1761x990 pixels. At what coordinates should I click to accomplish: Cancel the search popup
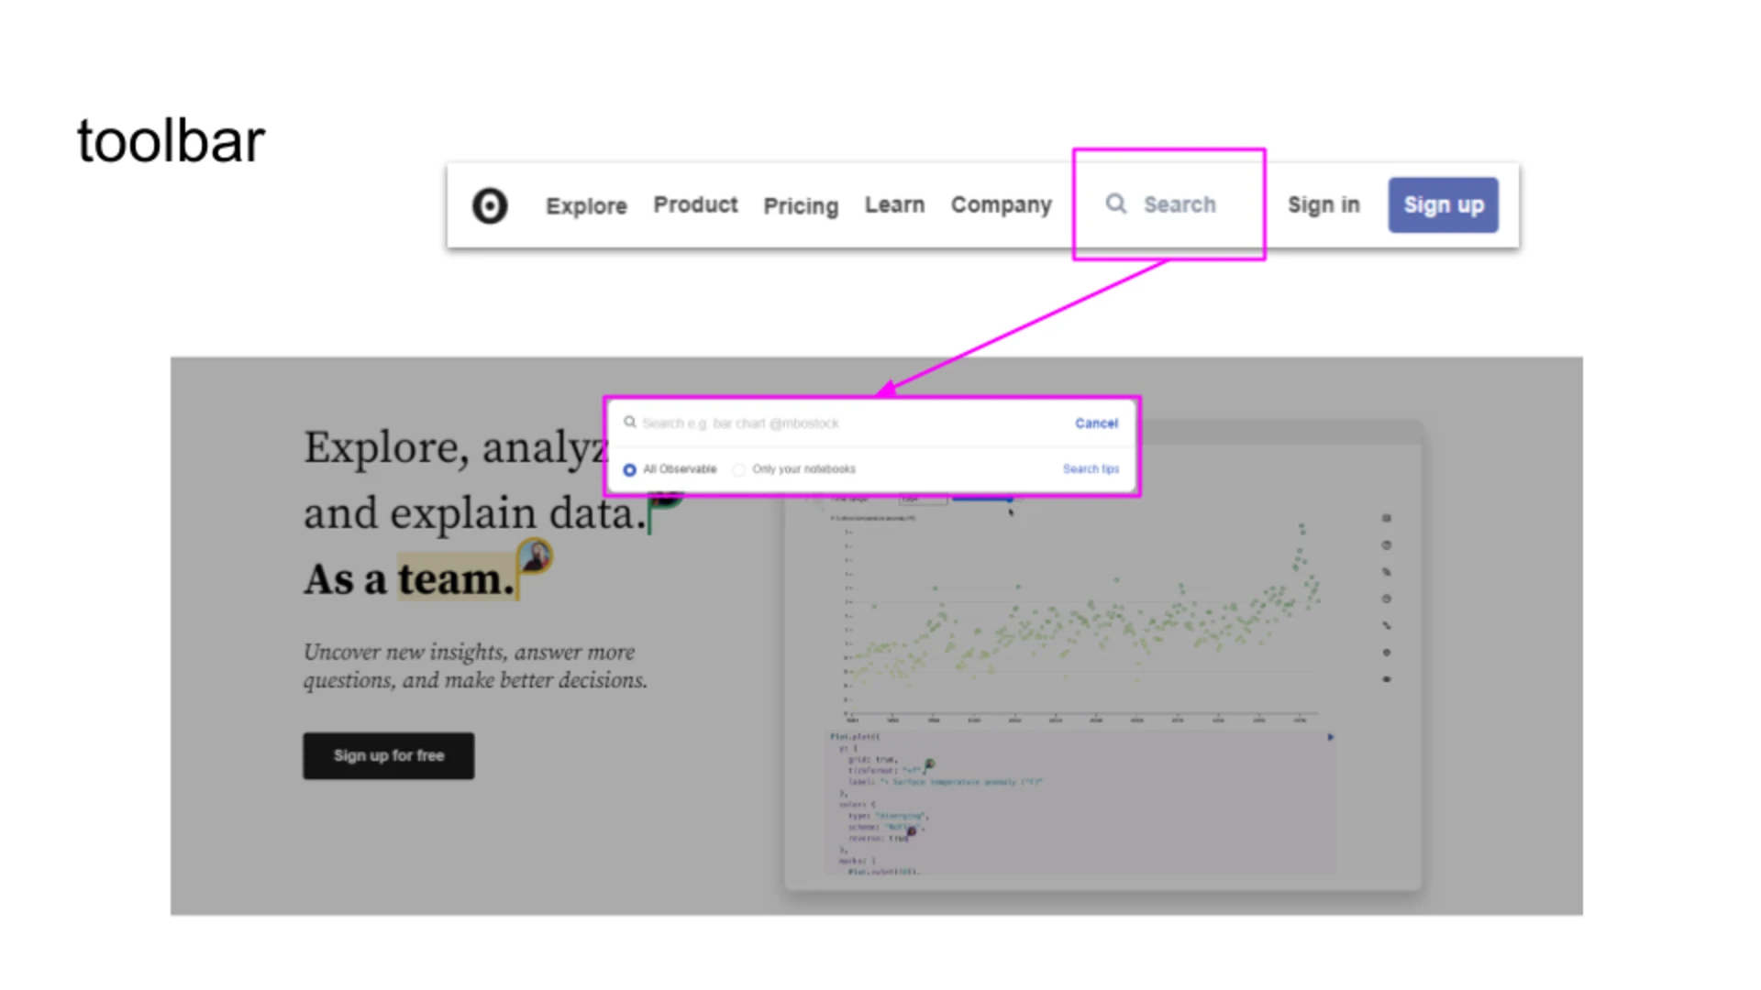(x=1096, y=423)
